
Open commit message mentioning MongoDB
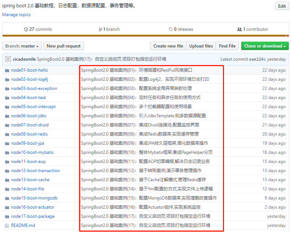149,198
